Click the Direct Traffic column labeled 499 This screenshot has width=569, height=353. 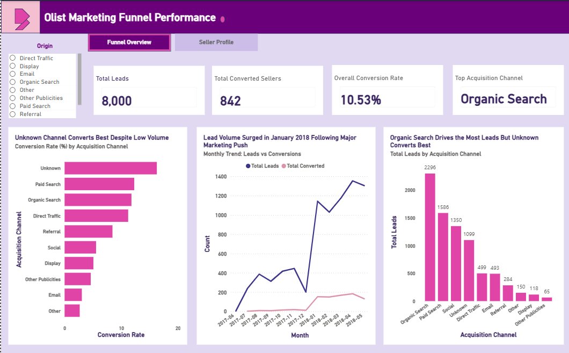tap(482, 287)
